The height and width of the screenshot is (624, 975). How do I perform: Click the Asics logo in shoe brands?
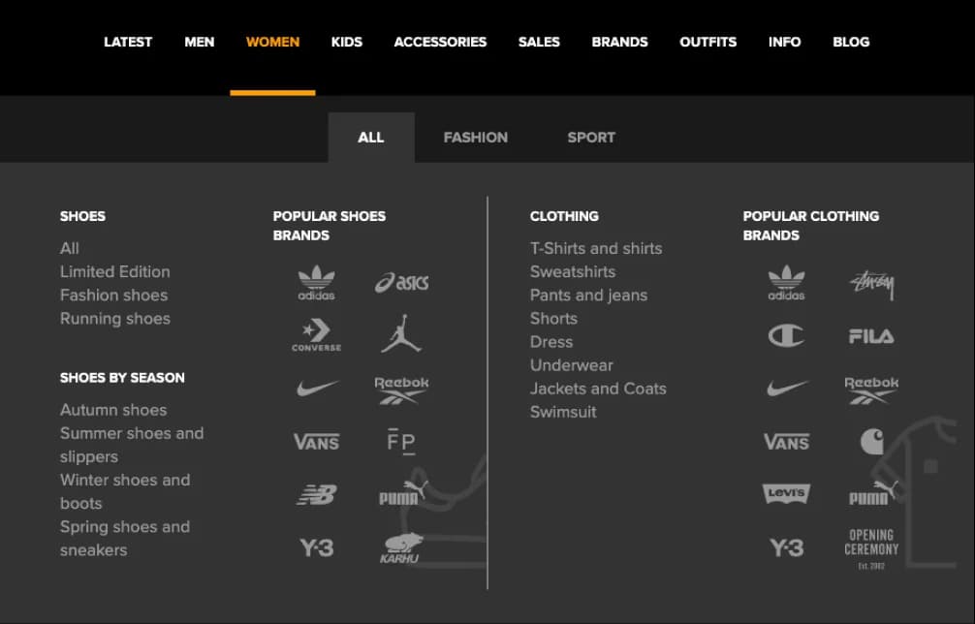click(401, 283)
